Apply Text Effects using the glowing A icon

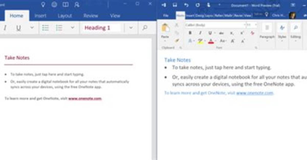click(190, 41)
